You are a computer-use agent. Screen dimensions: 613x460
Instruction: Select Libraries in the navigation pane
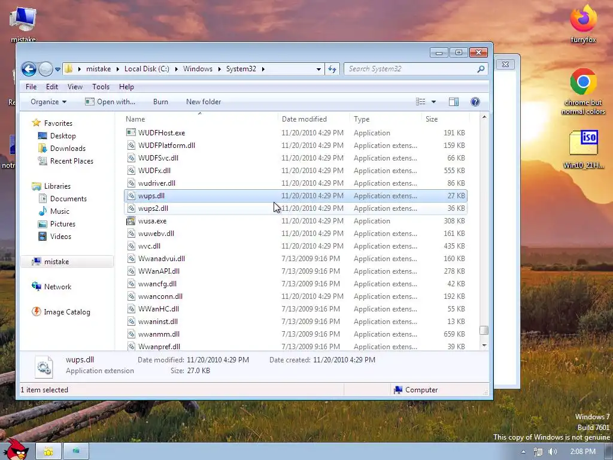pyautogui.click(x=57, y=186)
